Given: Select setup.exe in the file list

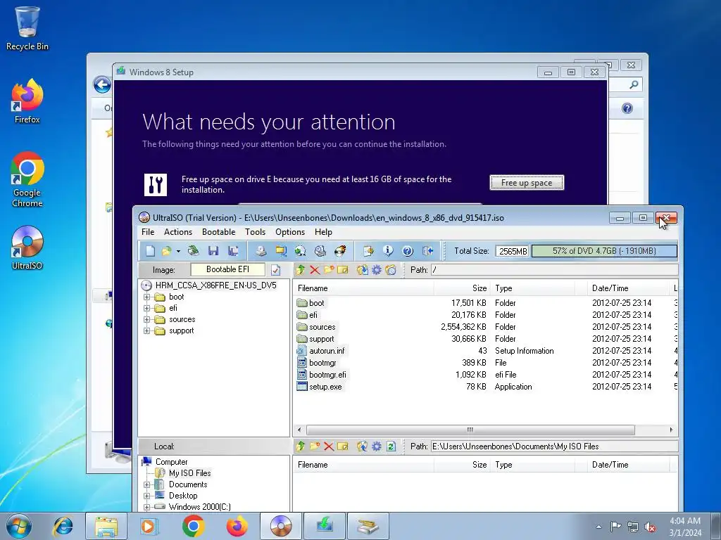Looking at the screenshot, I should click(x=325, y=387).
